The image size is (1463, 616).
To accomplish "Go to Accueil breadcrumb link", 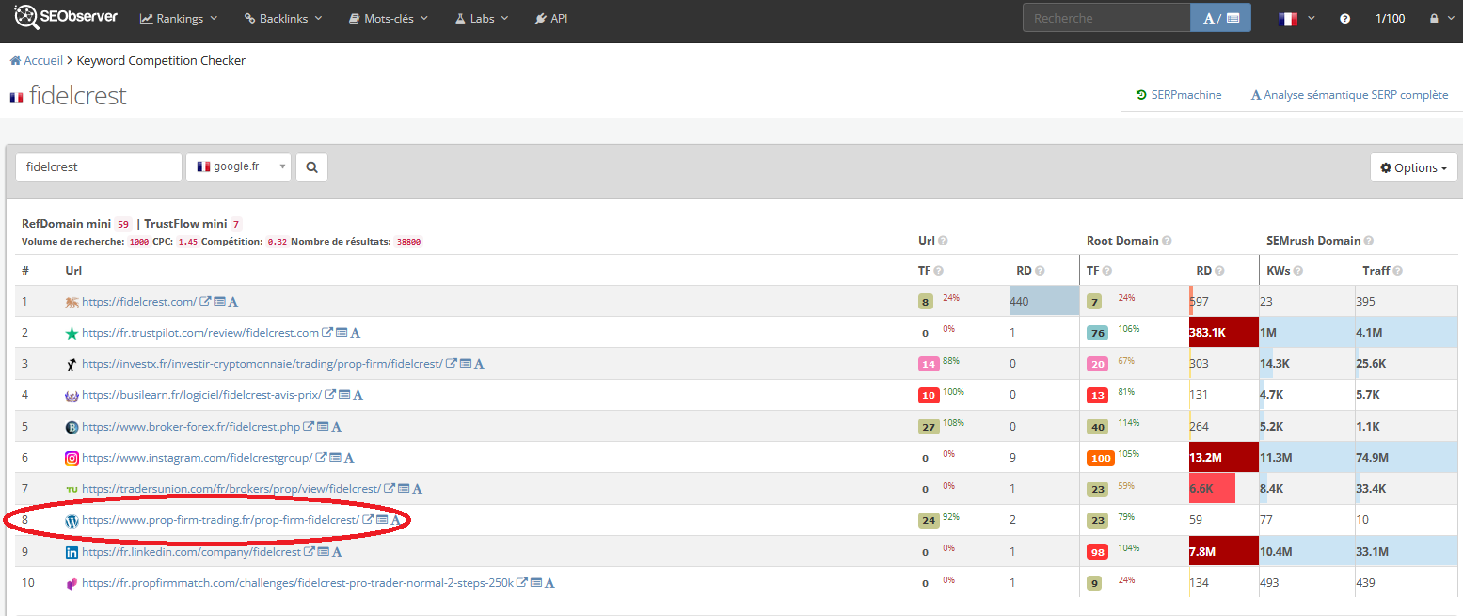I will pos(37,60).
